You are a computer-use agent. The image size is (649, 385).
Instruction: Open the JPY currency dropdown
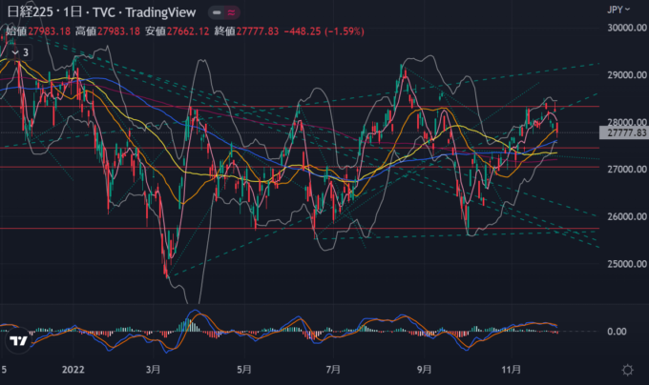[x=619, y=10]
